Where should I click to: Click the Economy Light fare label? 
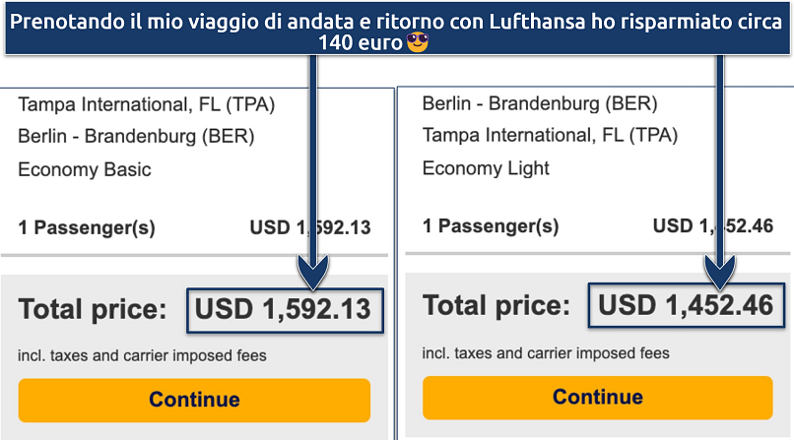(x=485, y=168)
